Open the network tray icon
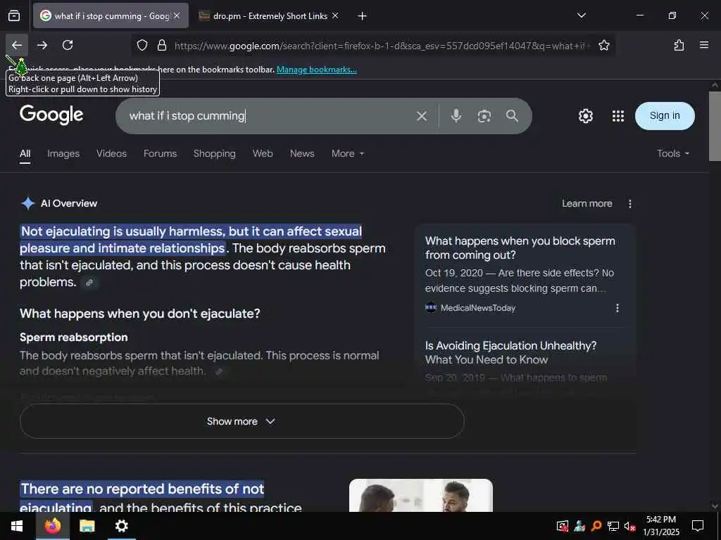Screen dimensions: 721x540 [613, 526]
